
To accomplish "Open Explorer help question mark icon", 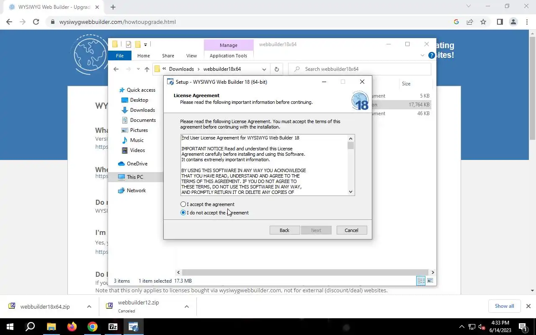I will point(432,55).
